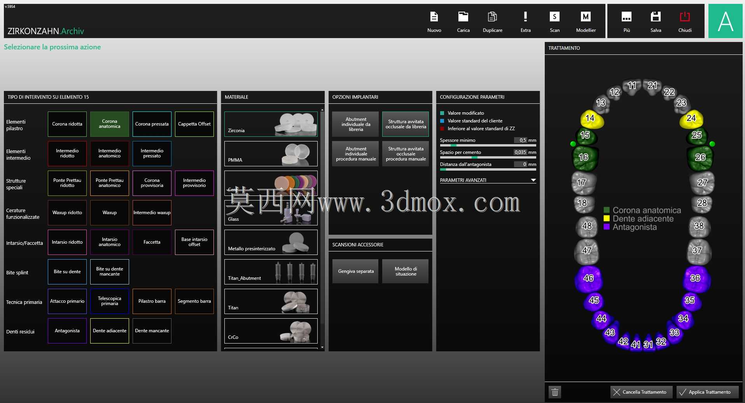Choose Dente adiacente button
Image resolution: width=745 pixels, height=403 pixels.
(x=110, y=331)
